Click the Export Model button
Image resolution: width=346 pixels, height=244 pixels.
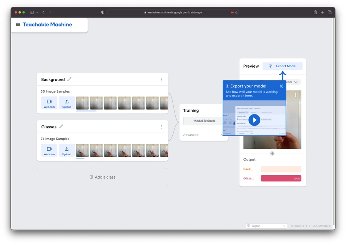tap(283, 66)
